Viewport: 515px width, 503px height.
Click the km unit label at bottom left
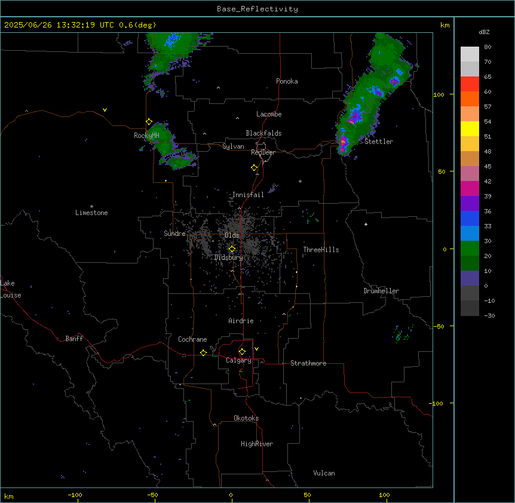(9, 496)
